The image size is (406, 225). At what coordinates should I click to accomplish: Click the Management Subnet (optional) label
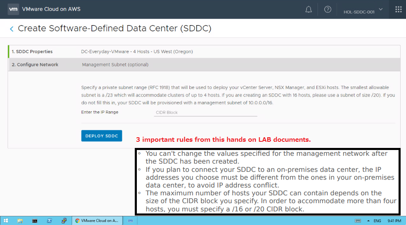pyautogui.click(x=115, y=65)
